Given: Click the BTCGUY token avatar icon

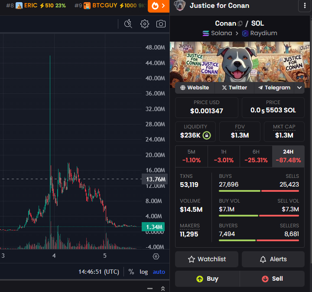Looking at the screenshot, I should (x=87, y=6).
